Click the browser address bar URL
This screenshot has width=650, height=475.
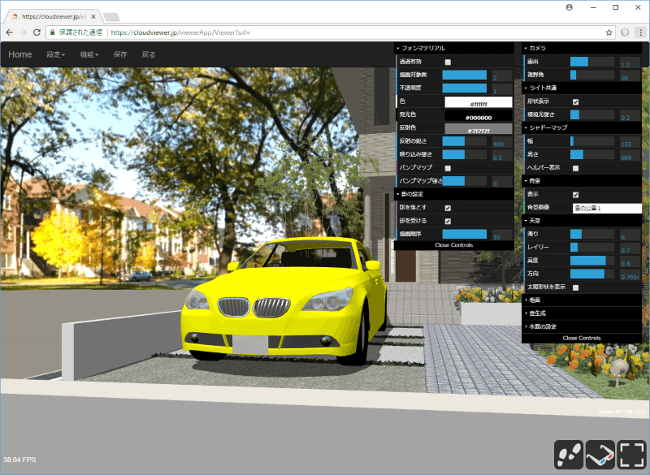tap(180, 32)
